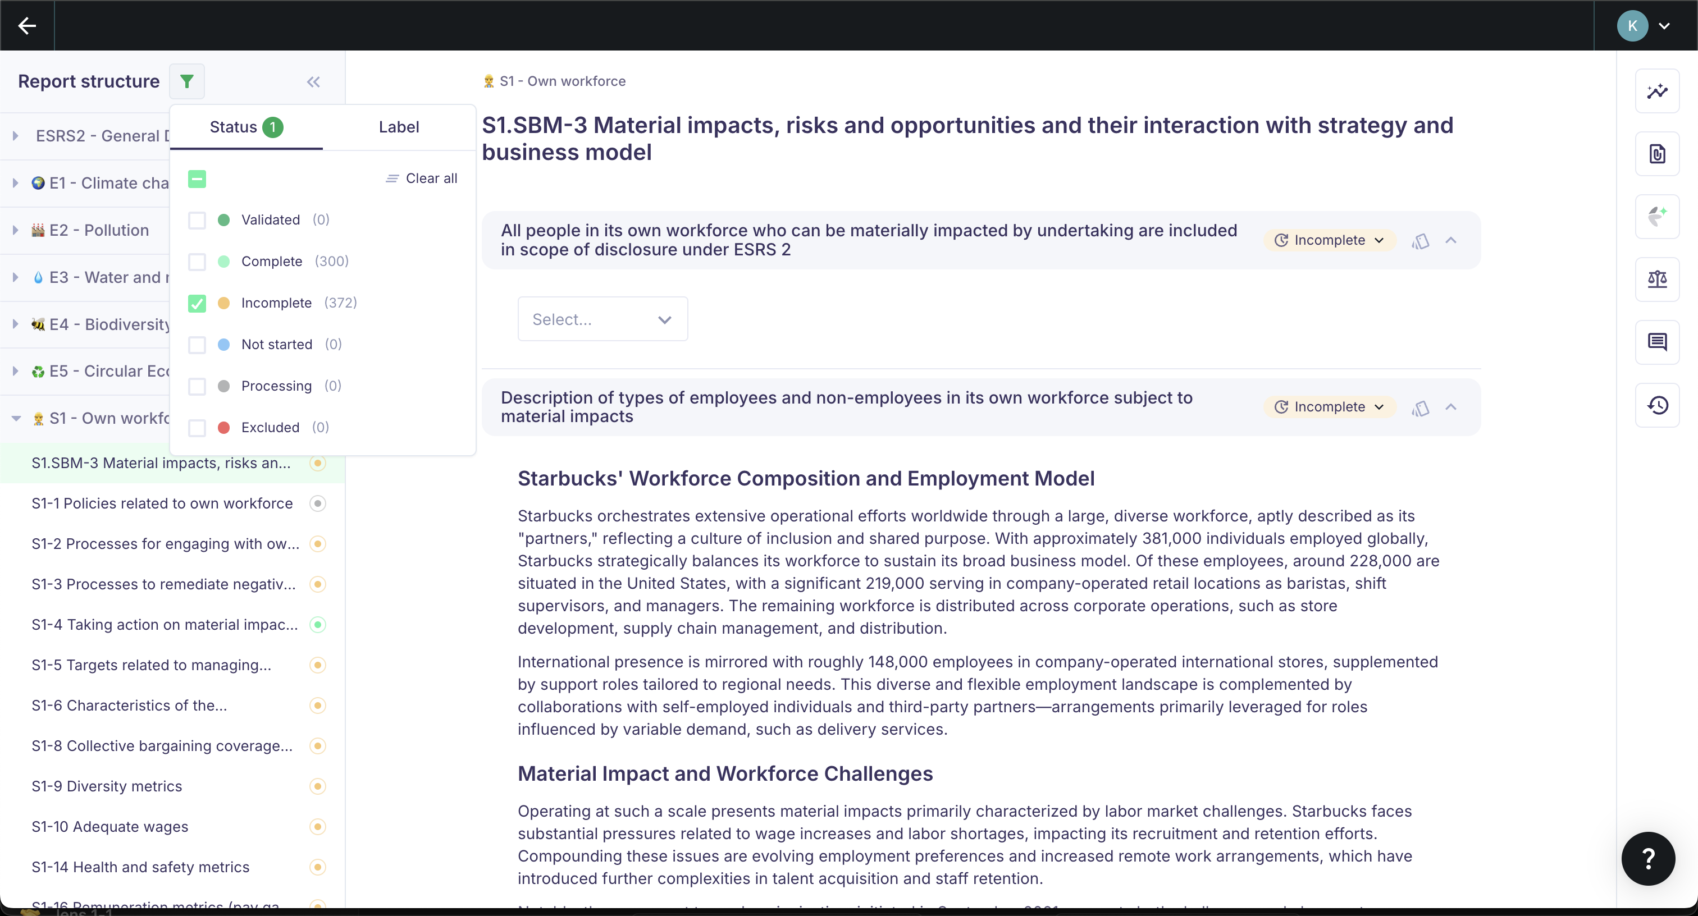Open Incomplete status dropdown for 'Description of types' datapoint
This screenshot has height=916, width=1698.
point(1329,407)
